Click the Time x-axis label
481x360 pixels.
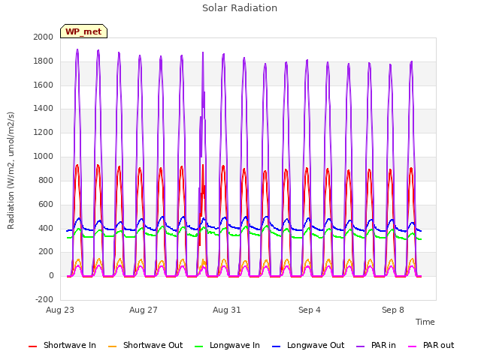(x=425, y=322)
